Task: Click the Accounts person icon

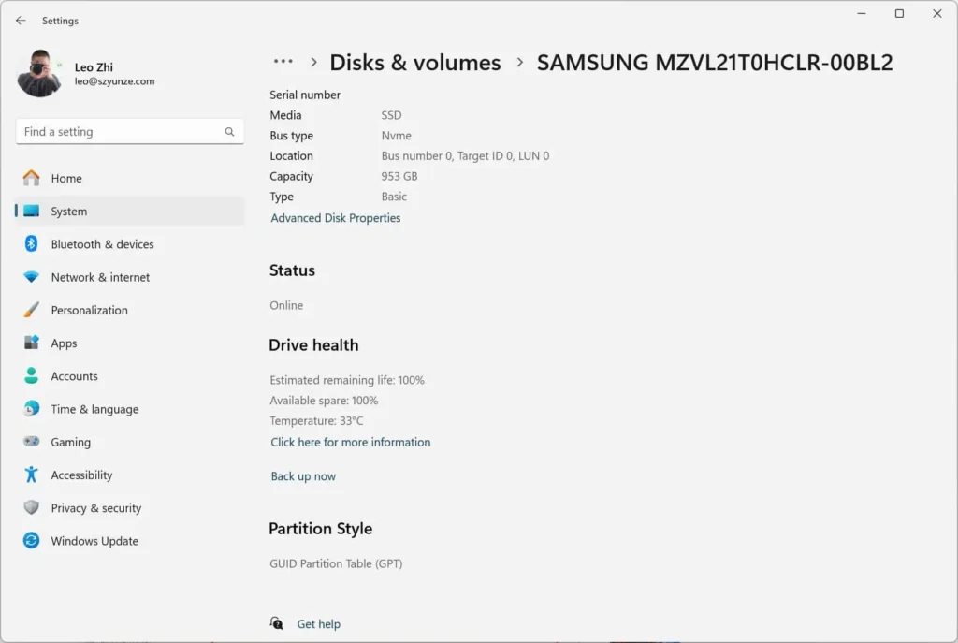Action: (31, 375)
